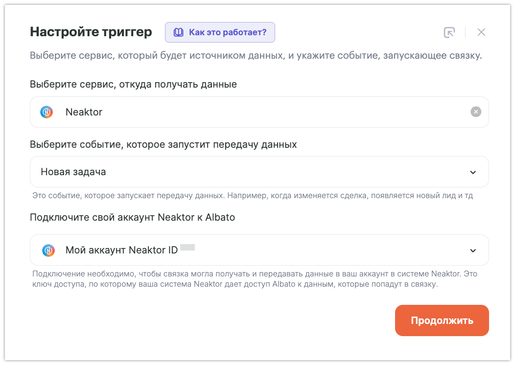Click the 'Выберите сервис, откуда получать данные' label
This screenshot has width=515, height=365.
pyautogui.click(x=133, y=84)
